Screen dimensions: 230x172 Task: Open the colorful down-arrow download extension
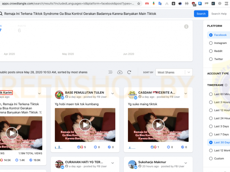pyautogui.click(x=154, y=3)
